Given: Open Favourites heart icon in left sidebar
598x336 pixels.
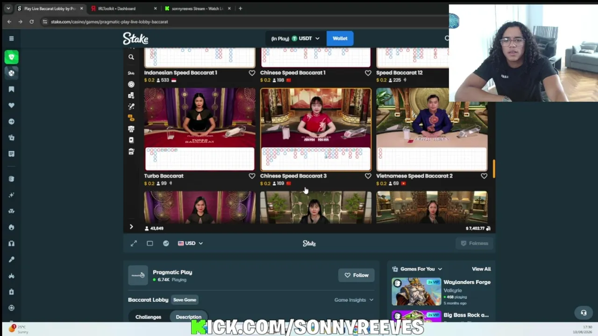Looking at the screenshot, I should pyautogui.click(x=12, y=105).
